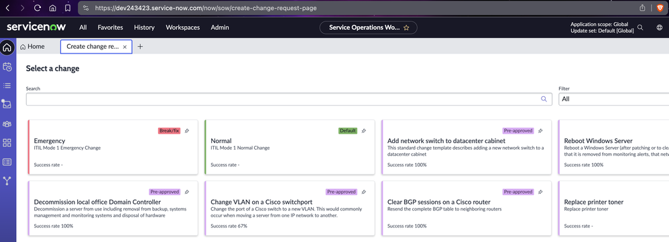This screenshot has height=242, width=669.
Task: Choose Change VLAN on a Cisco switchport
Action: pyautogui.click(x=290, y=209)
